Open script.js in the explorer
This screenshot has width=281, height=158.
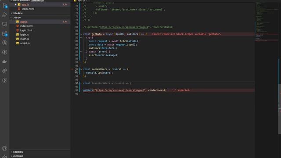click(40, 43)
